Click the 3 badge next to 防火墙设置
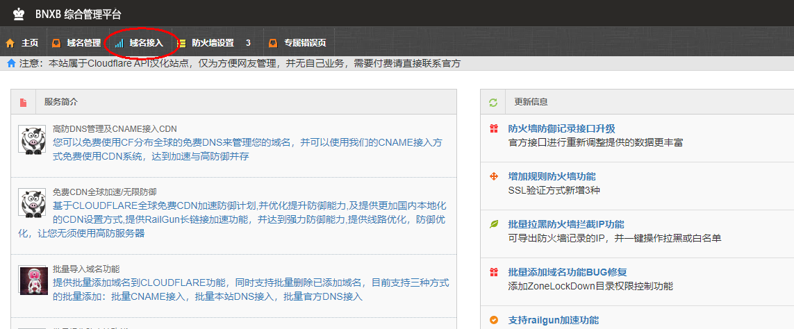This screenshot has width=794, height=329. (x=248, y=43)
